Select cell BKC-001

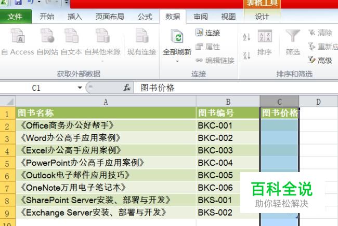tap(228, 125)
